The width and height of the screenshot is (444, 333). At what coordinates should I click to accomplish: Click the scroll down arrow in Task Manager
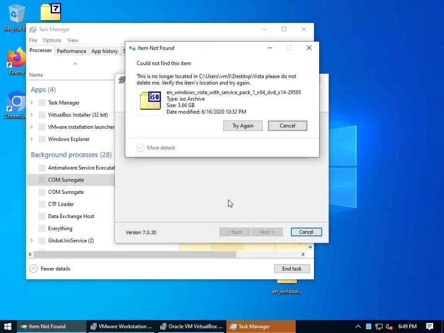(310, 247)
